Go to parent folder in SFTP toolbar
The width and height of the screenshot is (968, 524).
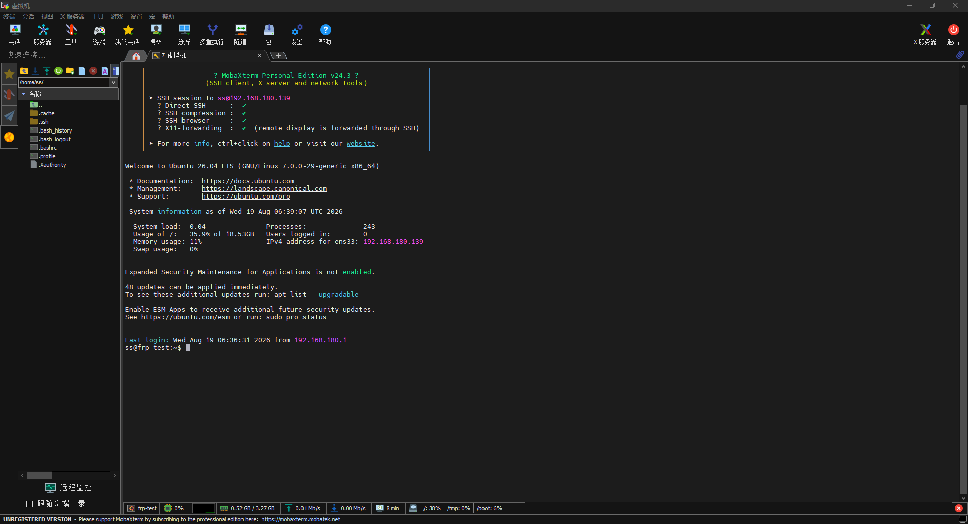point(24,71)
